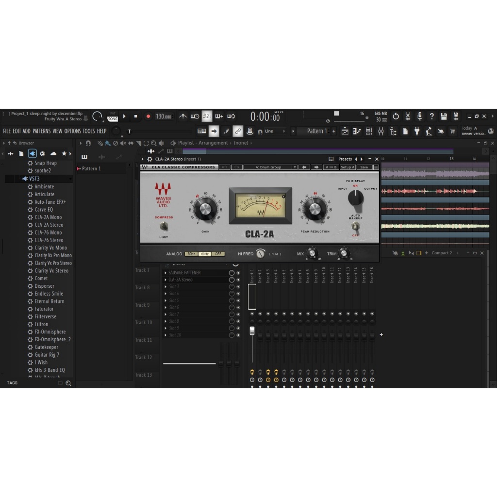Open the Line snap dropdown
Image resolution: width=497 pixels, height=497 pixels.
[x=275, y=131]
